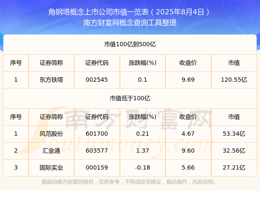Click the 收盘价 header in the second table

click(x=188, y=117)
